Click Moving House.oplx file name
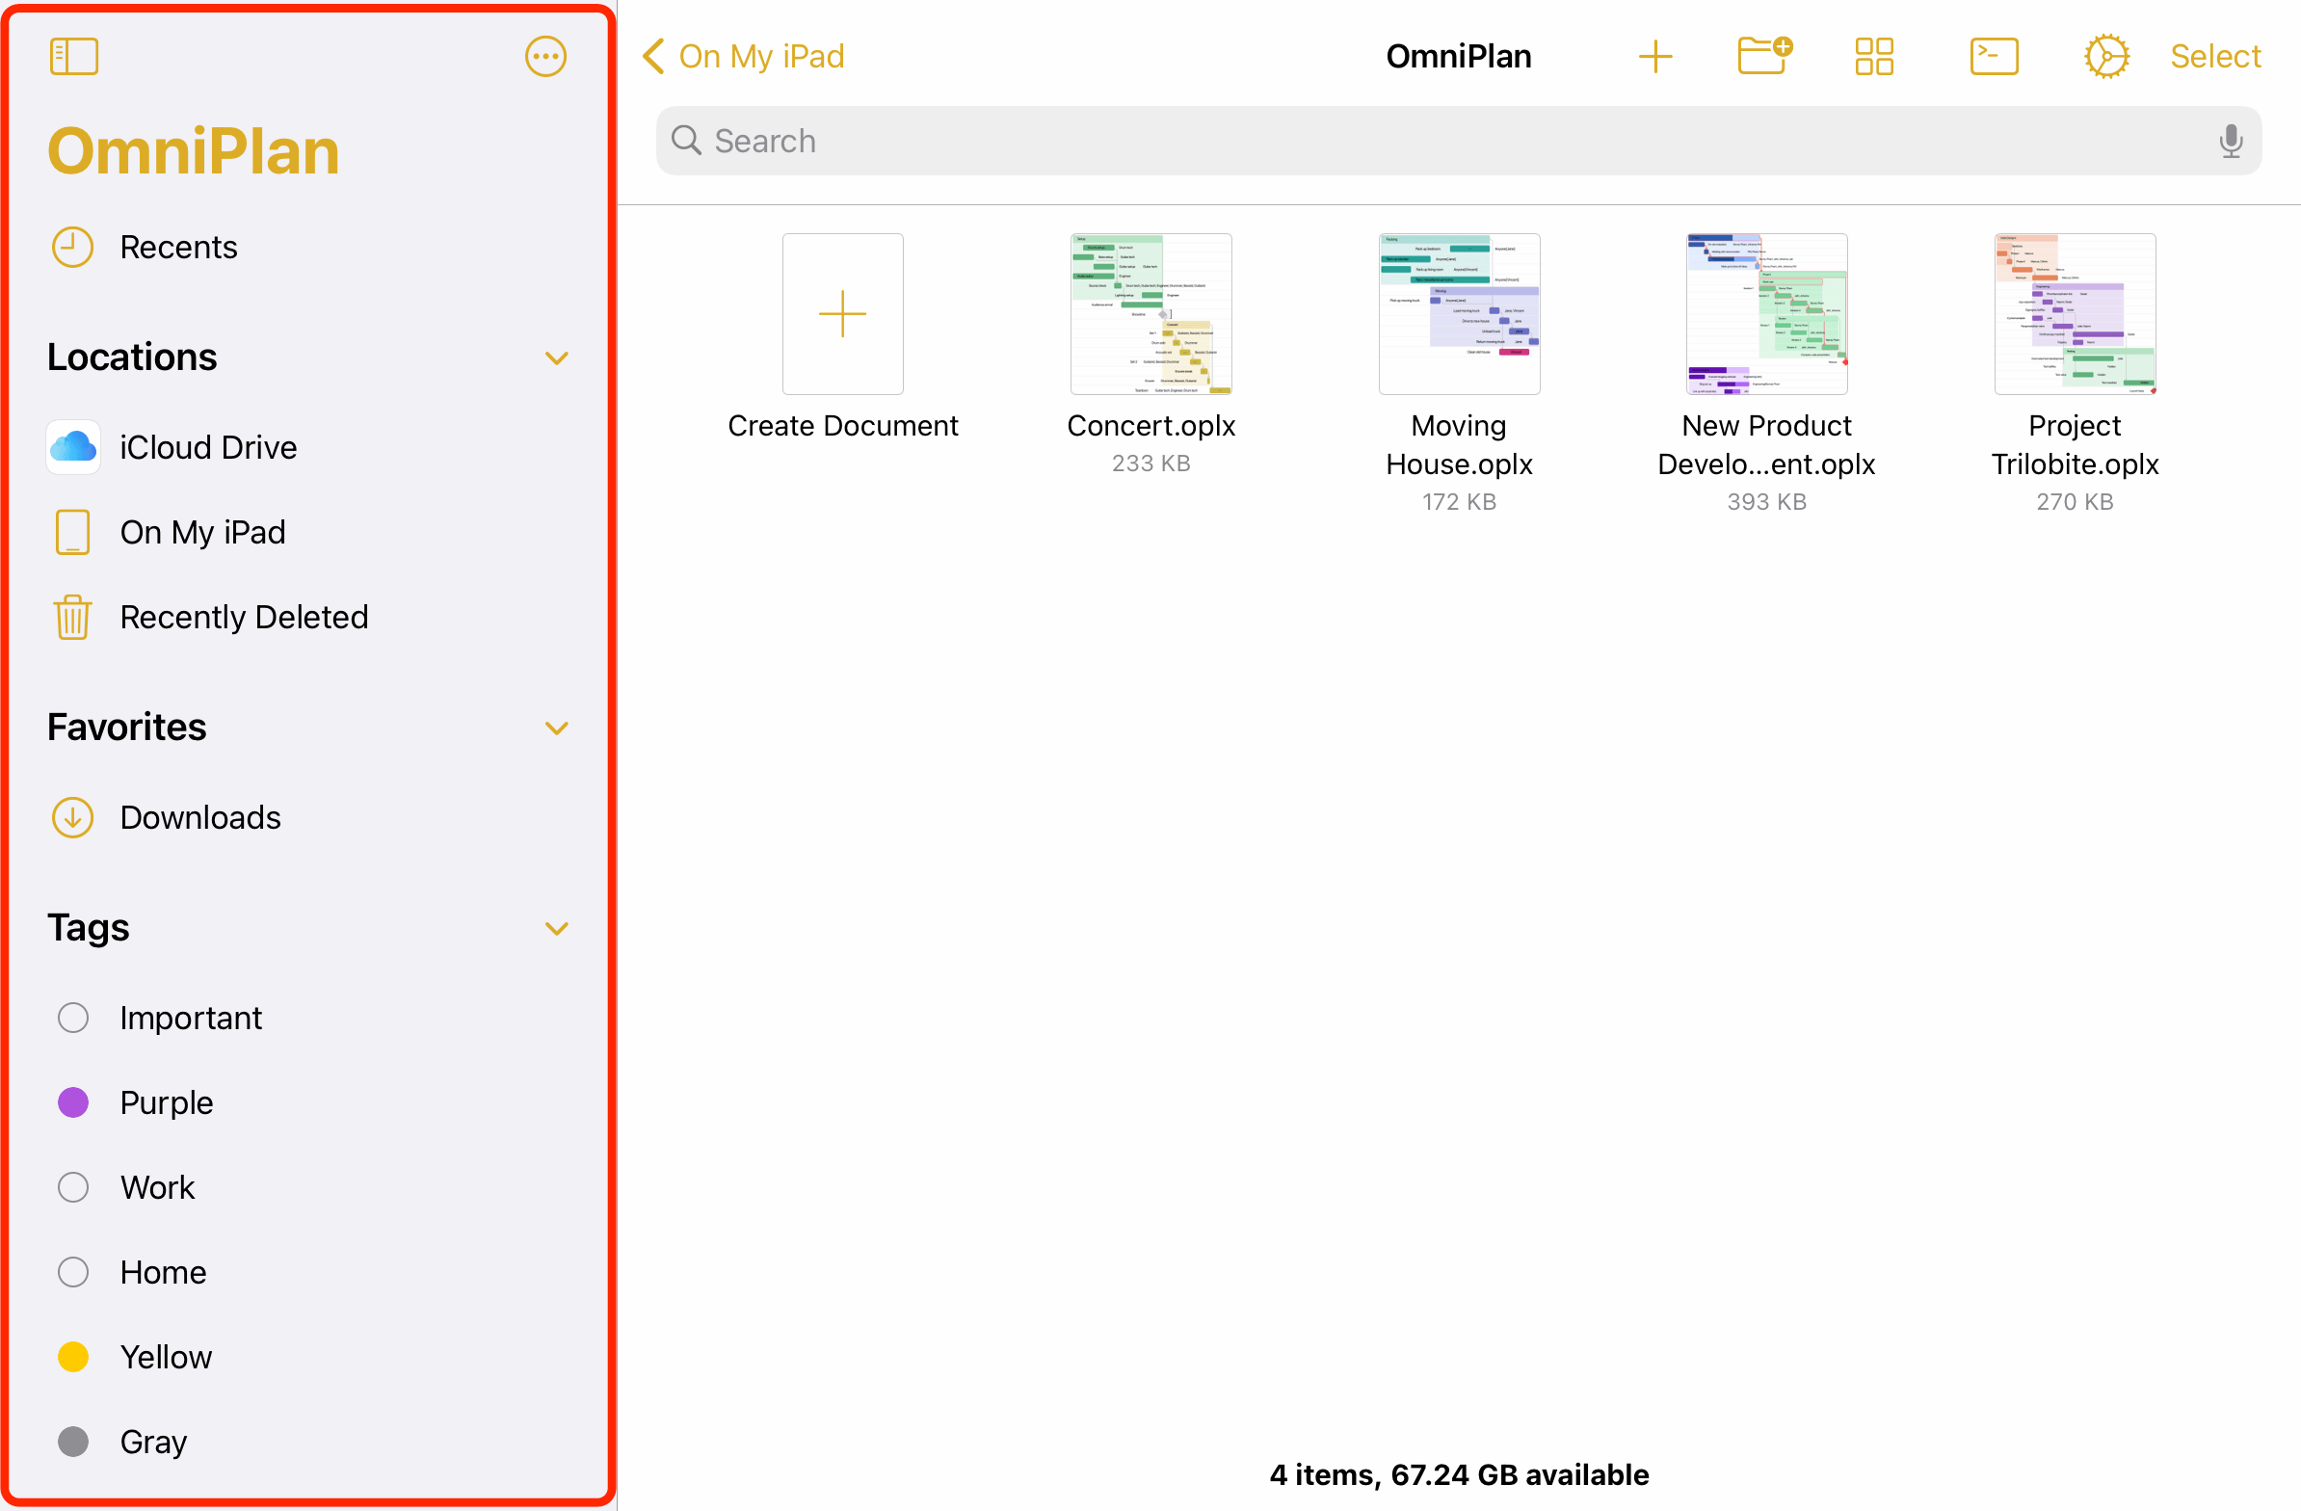 [x=1459, y=444]
